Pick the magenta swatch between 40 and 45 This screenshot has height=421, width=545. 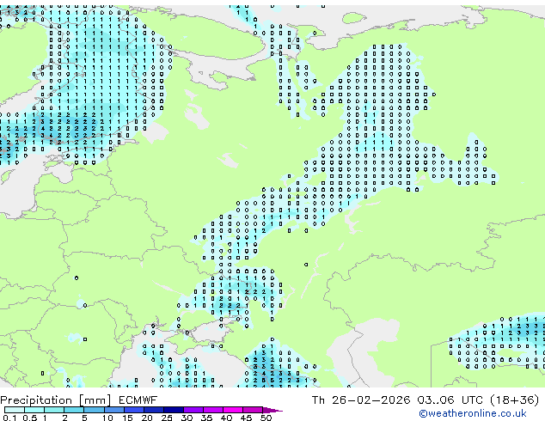pyautogui.click(x=232, y=410)
